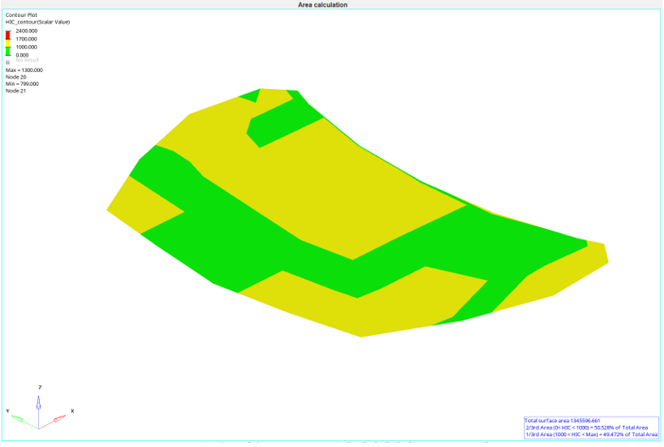
Task: Click the green legend color band
Action: point(8,51)
